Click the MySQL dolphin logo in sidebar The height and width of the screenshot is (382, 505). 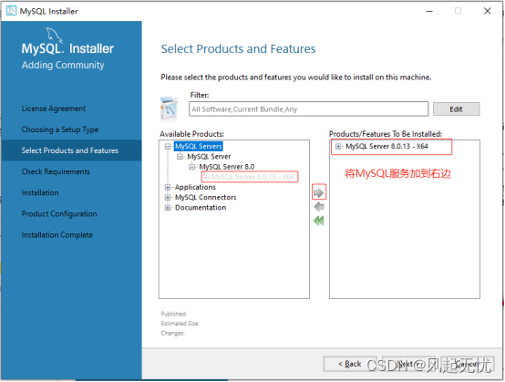(54, 35)
